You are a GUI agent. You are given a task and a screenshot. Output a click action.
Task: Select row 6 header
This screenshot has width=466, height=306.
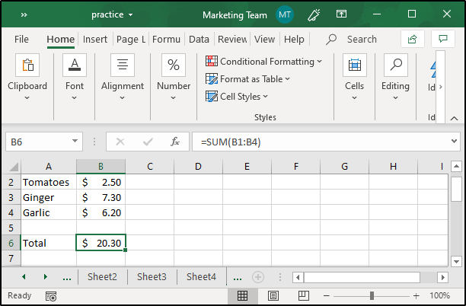pyautogui.click(x=11, y=243)
